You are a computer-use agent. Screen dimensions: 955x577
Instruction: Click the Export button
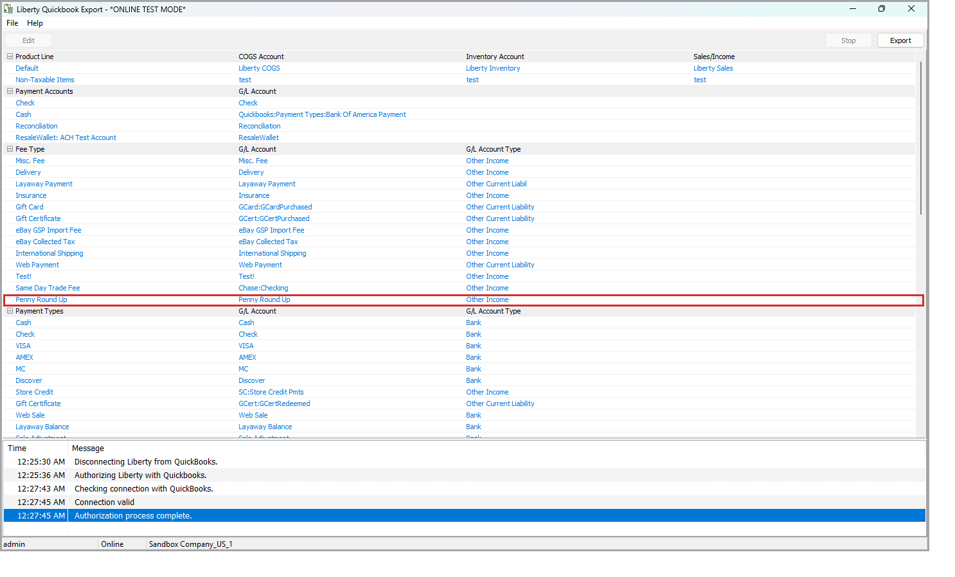tap(900, 40)
